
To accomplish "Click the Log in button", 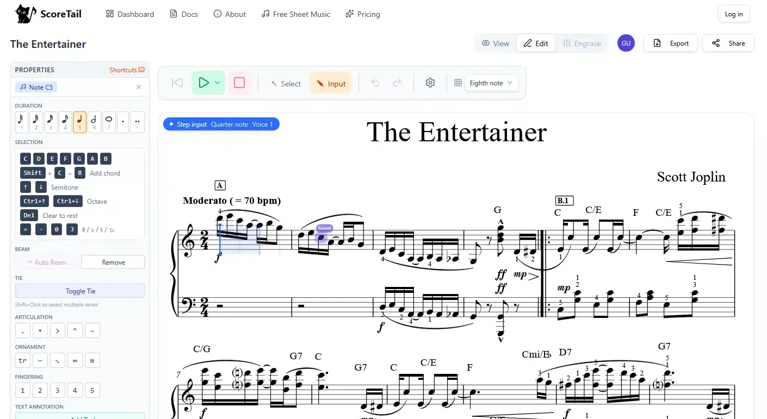I will 734,14.
